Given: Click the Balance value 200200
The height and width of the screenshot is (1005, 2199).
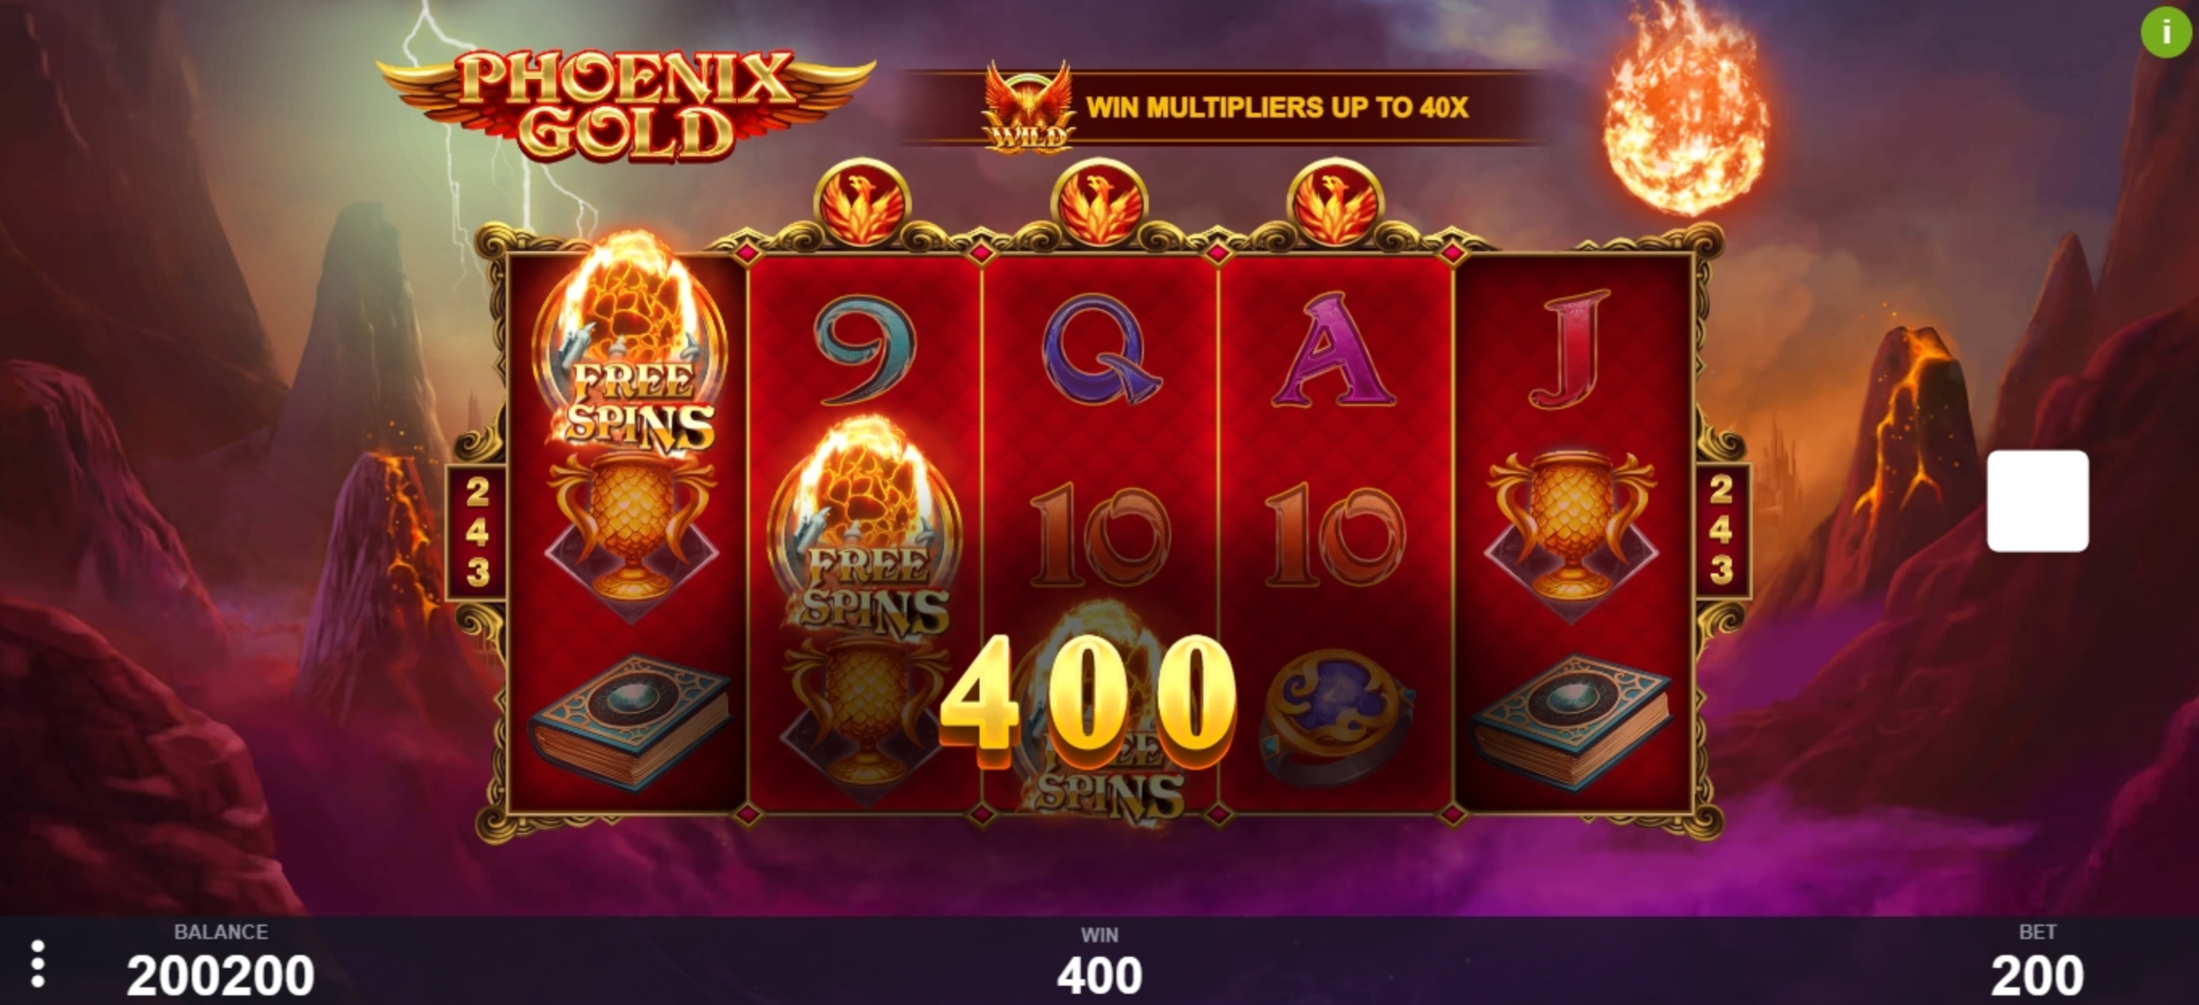Looking at the screenshot, I should point(220,976).
